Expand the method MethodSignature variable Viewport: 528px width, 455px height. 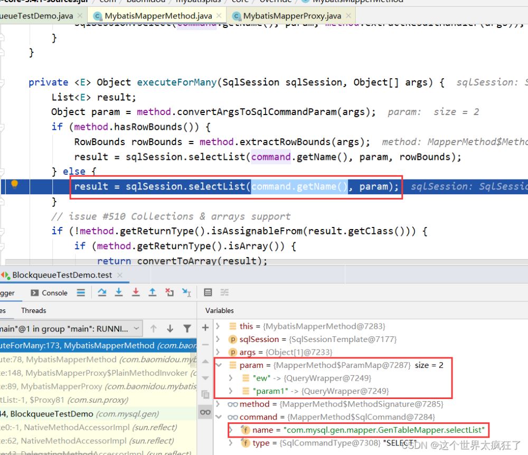coord(218,404)
